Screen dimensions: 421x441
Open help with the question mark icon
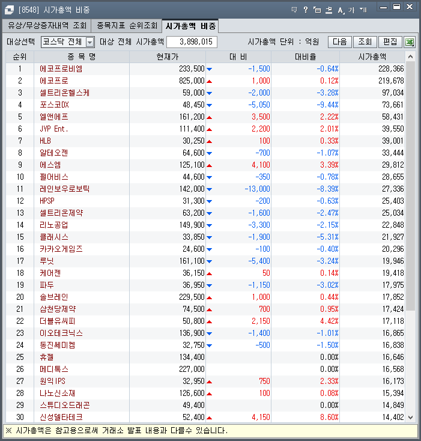point(306,10)
